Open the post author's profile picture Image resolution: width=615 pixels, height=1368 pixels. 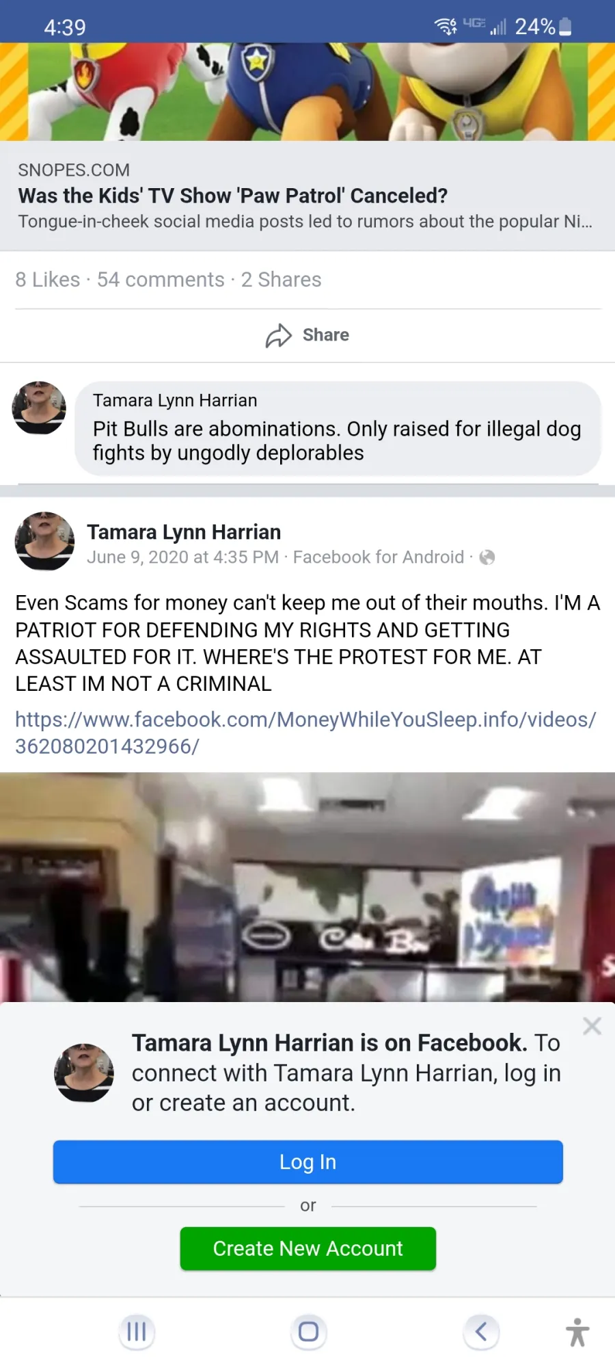(44, 541)
